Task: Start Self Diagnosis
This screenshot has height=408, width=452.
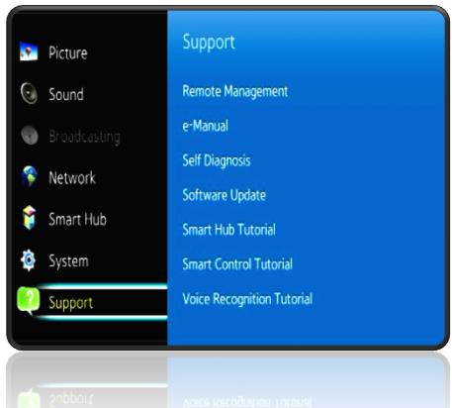Action: click(217, 160)
